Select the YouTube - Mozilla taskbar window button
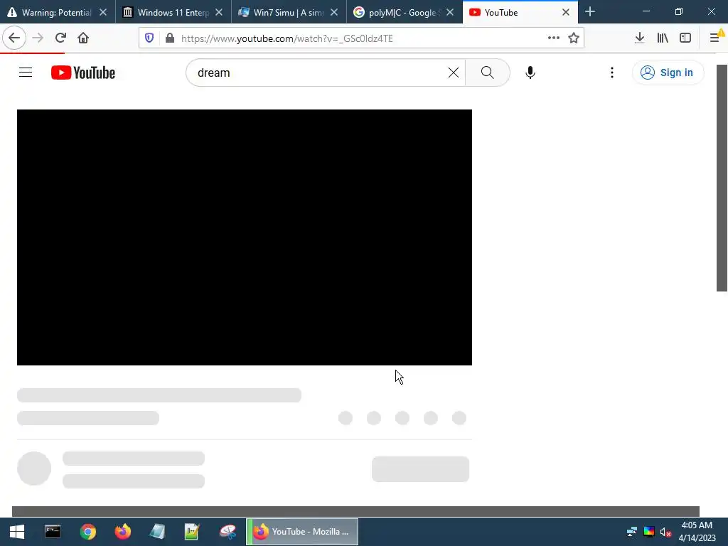Image resolution: width=728 pixels, height=546 pixels. [302, 532]
